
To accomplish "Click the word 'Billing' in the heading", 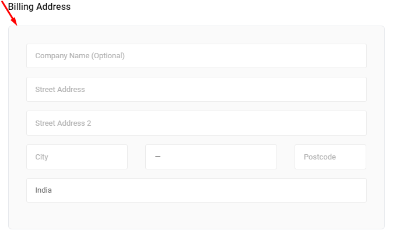I will coord(21,6).
